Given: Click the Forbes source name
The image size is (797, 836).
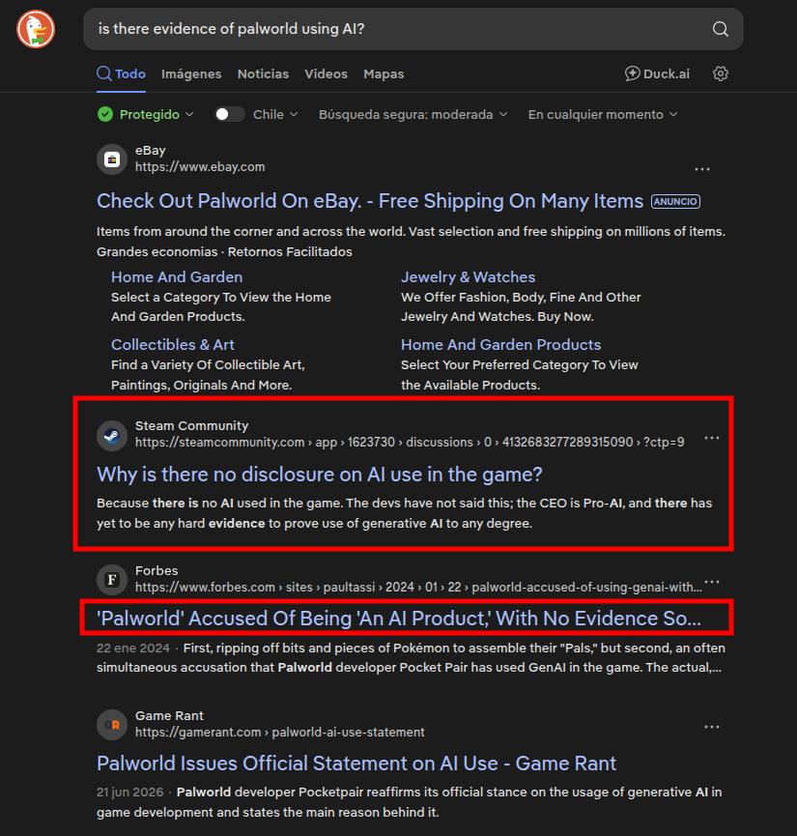Looking at the screenshot, I should [x=157, y=570].
